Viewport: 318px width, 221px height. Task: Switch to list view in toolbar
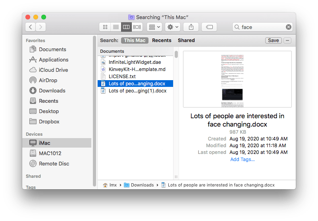point(116,27)
